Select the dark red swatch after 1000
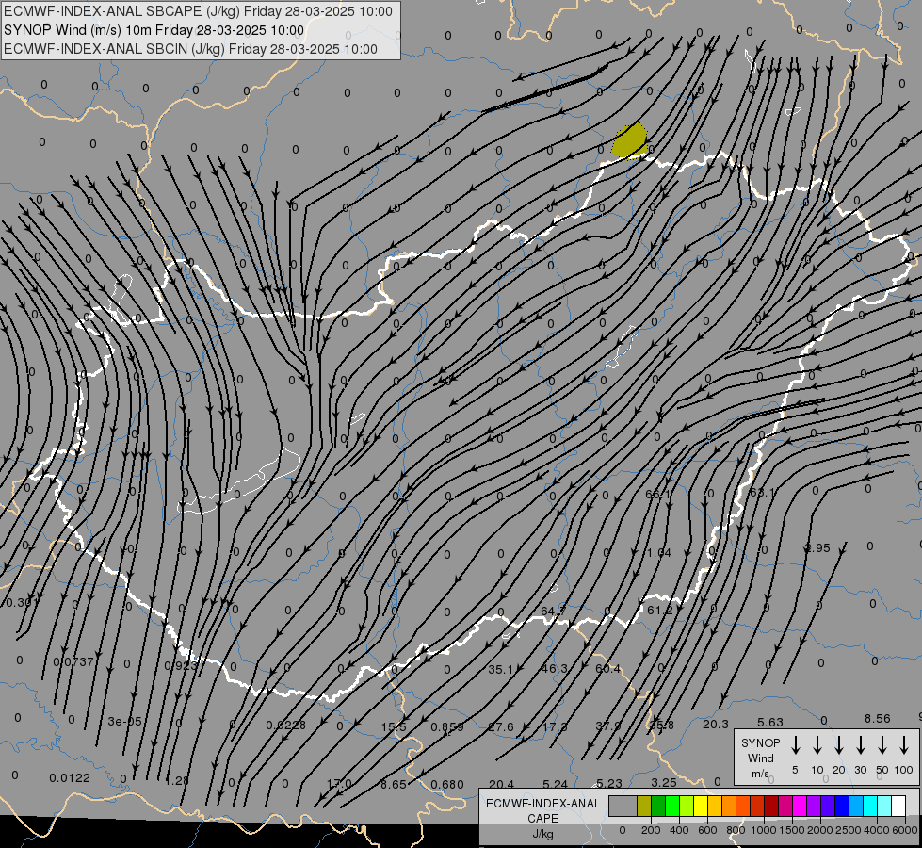 (771, 807)
